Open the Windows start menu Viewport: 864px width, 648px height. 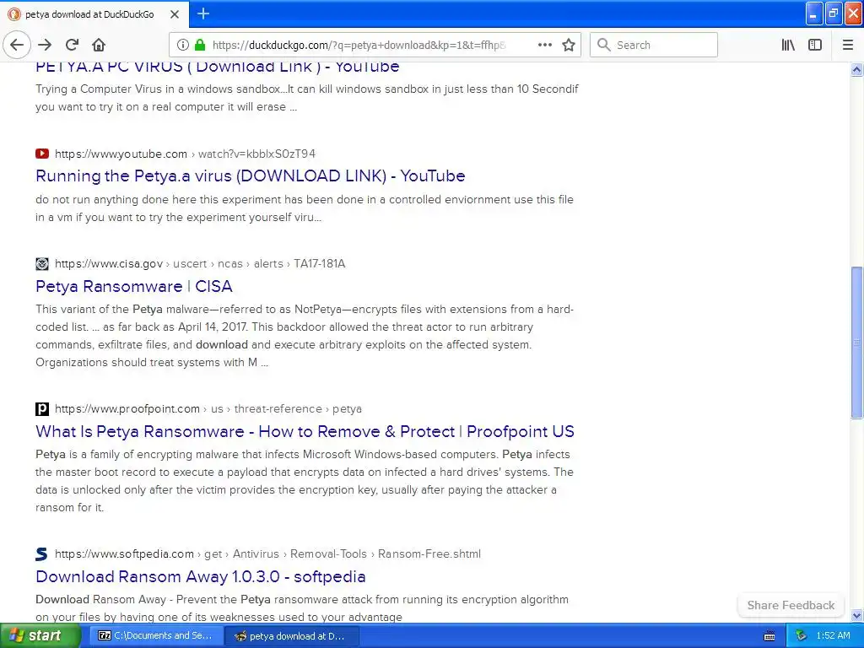(x=40, y=635)
